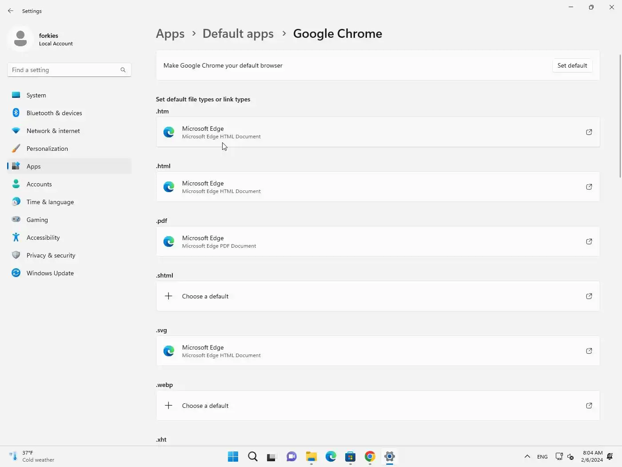Open Accounts settings
The image size is (622, 467).
69,184
